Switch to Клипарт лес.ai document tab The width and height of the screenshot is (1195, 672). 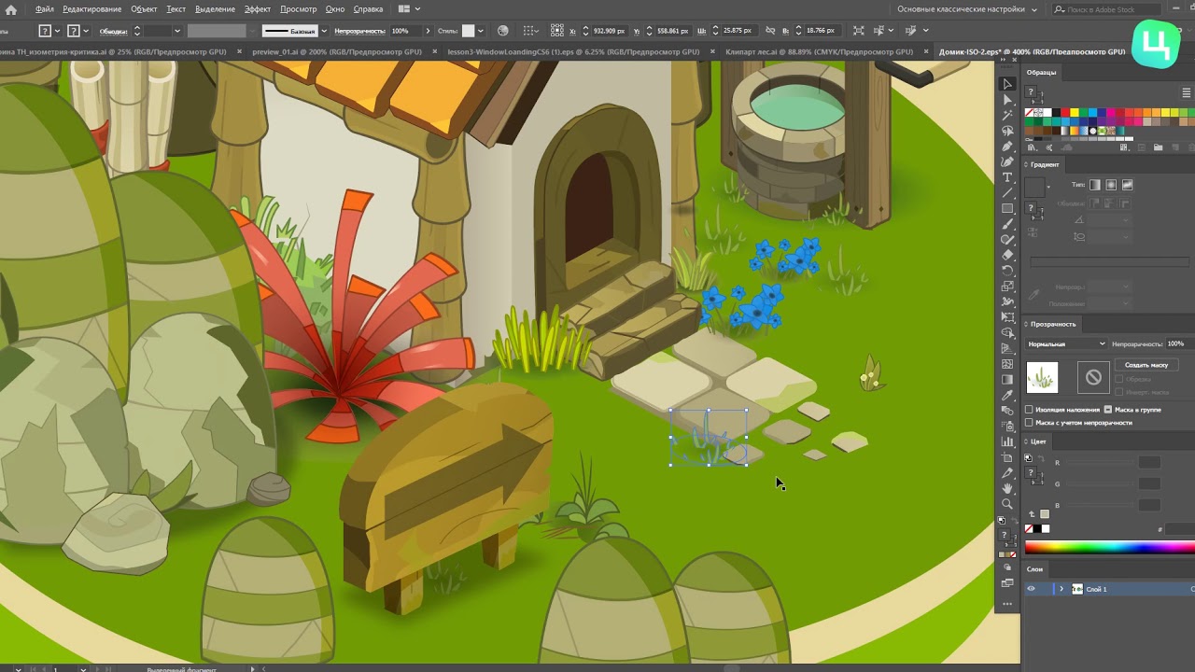coord(819,52)
